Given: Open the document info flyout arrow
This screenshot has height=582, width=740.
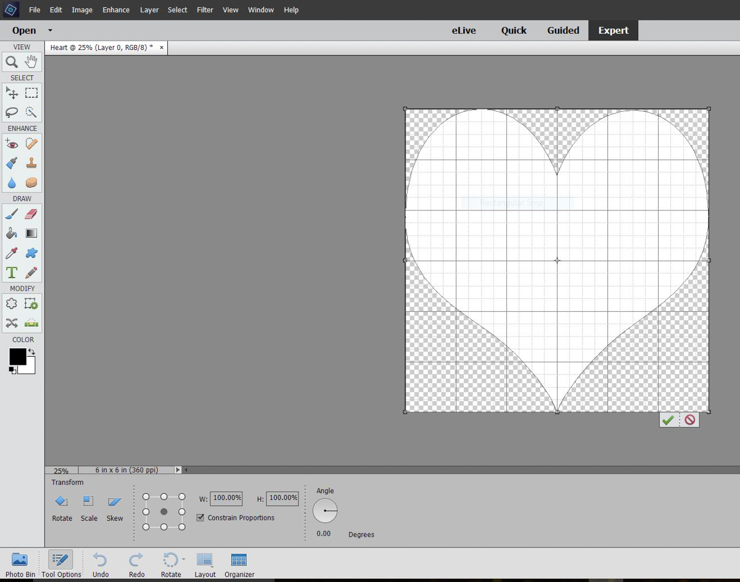Looking at the screenshot, I should (x=178, y=470).
